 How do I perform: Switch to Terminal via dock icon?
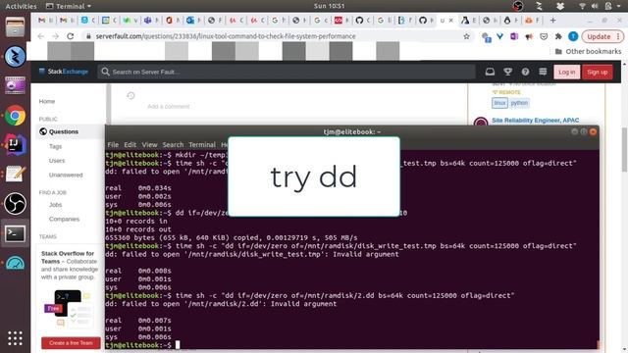click(15, 233)
